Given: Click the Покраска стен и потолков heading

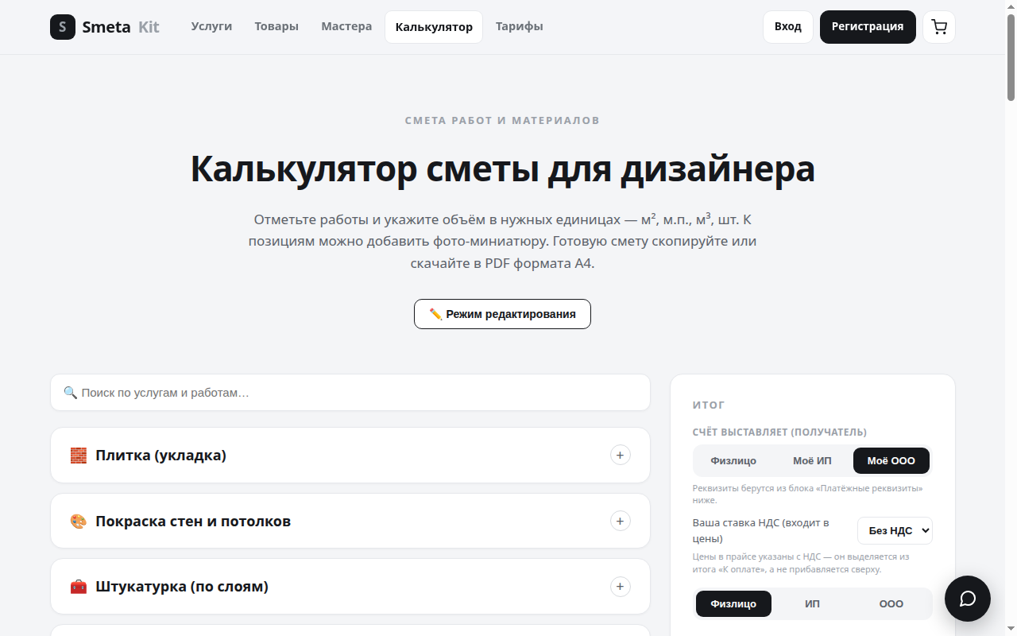Looking at the screenshot, I should [193, 522].
